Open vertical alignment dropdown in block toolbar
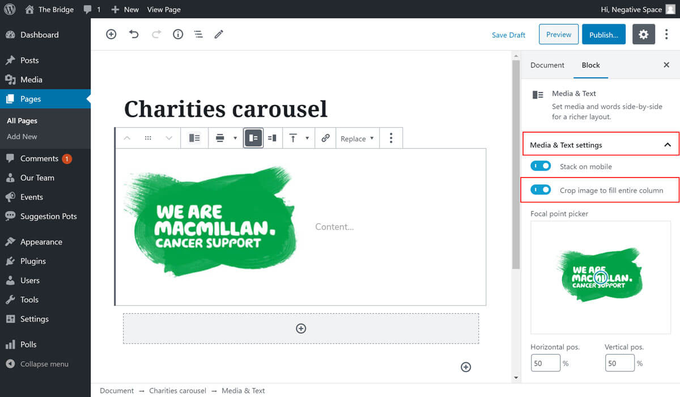This screenshot has width=680, height=397. click(299, 138)
